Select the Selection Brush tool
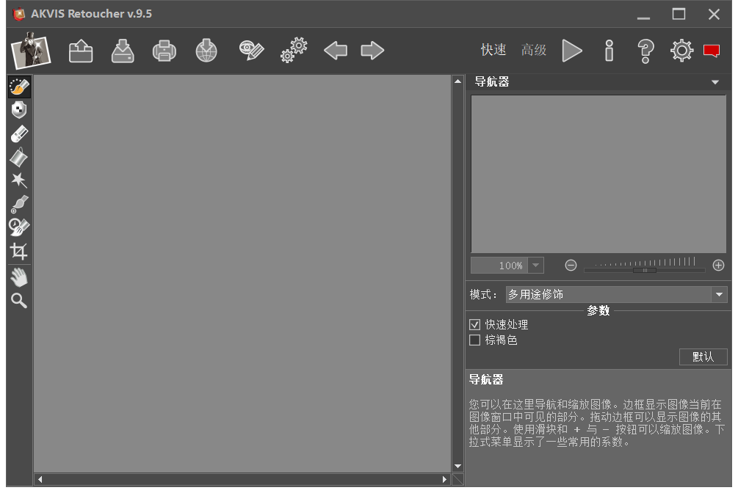The width and height of the screenshot is (738, 493). tap(19, 87)
